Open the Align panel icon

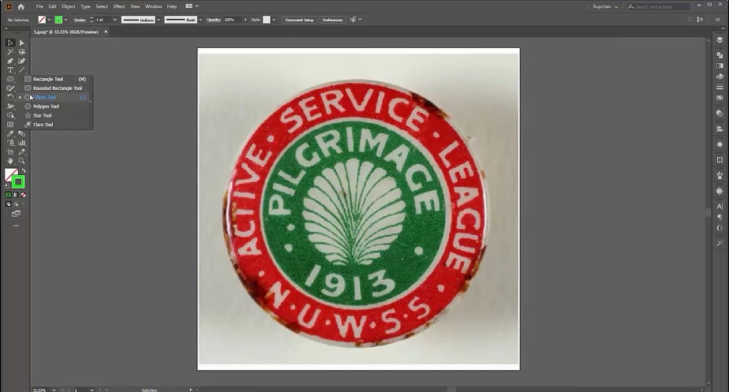pyautogui.click(x=720, y=129)
